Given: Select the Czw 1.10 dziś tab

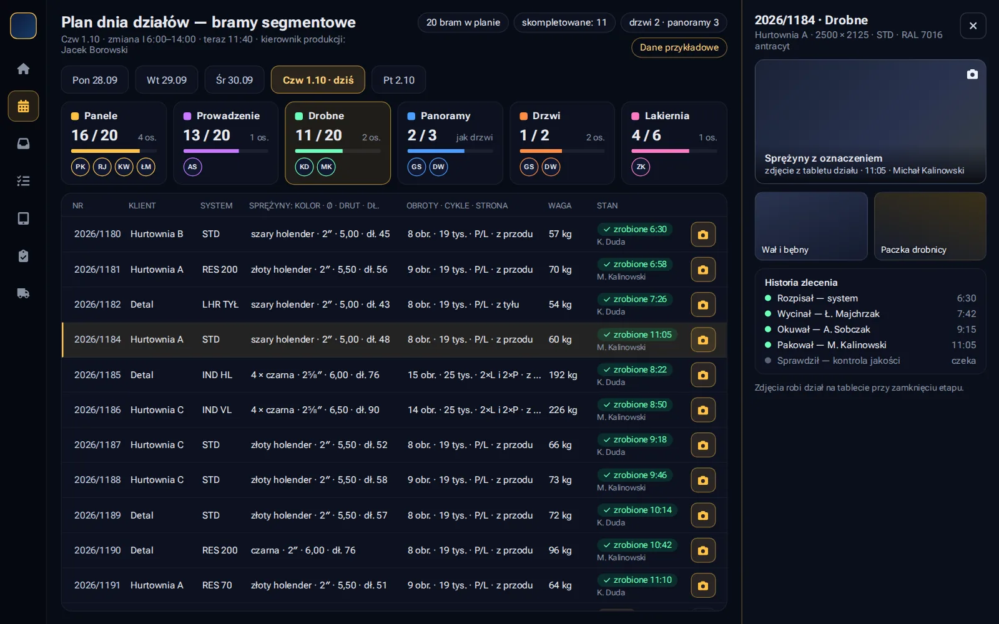Looking at the screenshot, I should (318, 80).
